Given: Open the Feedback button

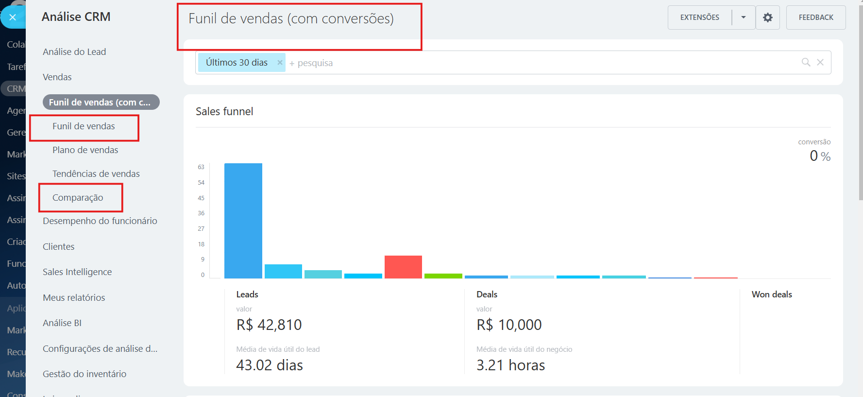Looking at the screenshot, I should click(815, 17).
